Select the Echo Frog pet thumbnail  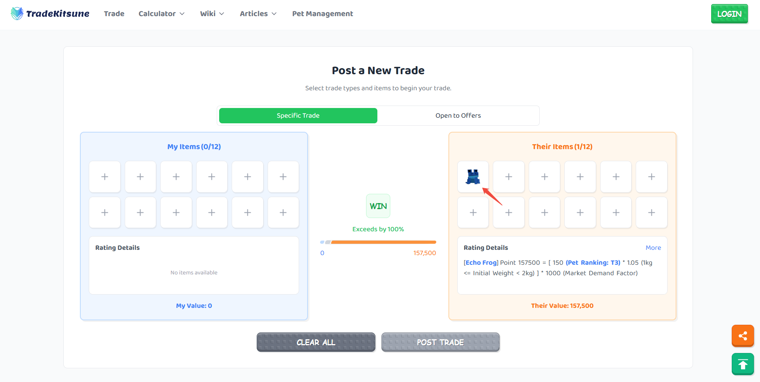(473, 176)
